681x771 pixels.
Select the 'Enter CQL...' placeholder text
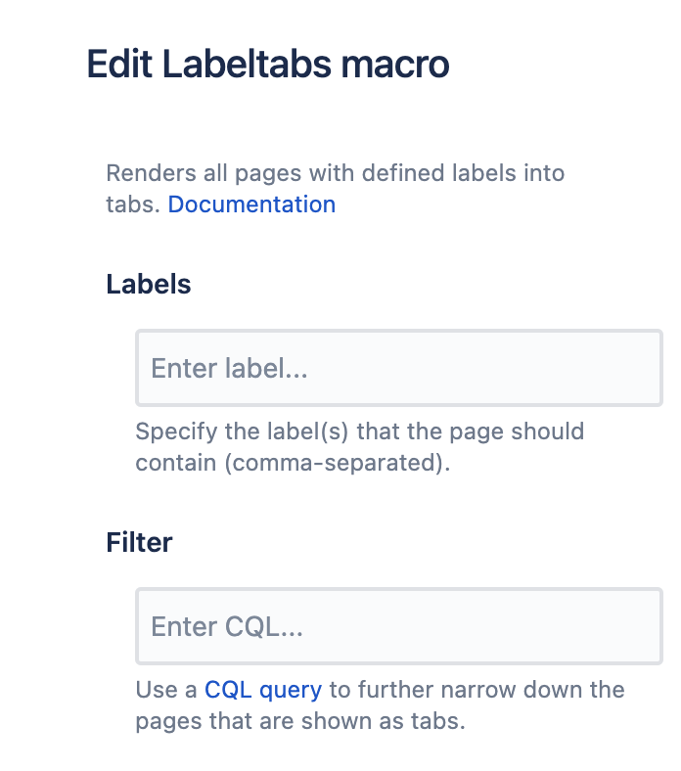click(x=226, y=626)
